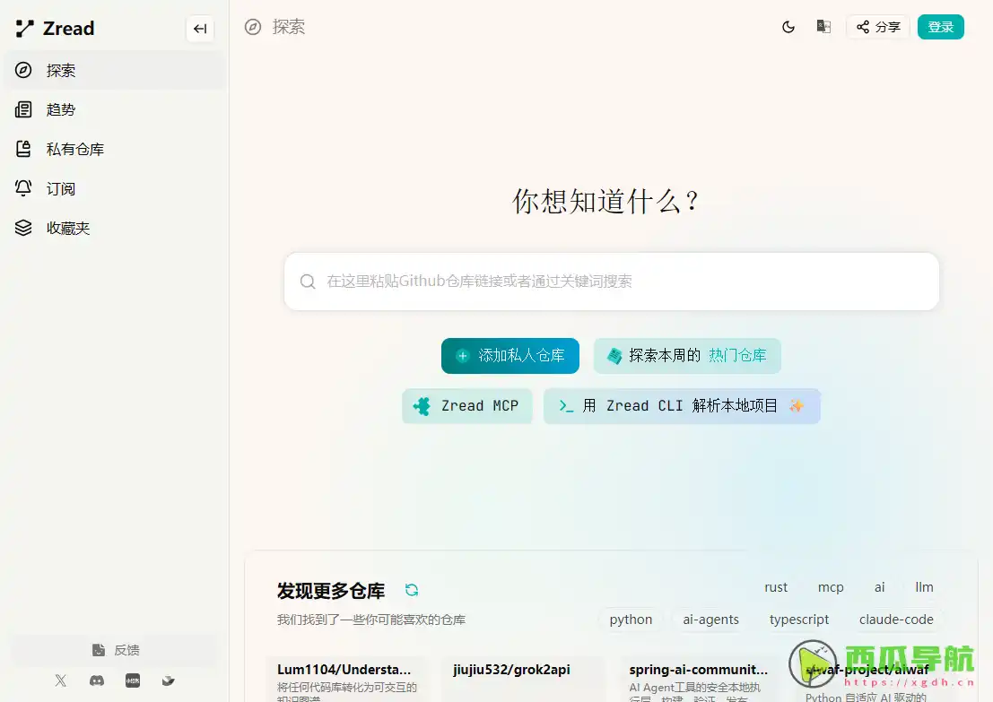Click the 收藏夹 layers icon in sidebar
Image resolution: width=993 pixels, height=702 pixels.
coord(23,228)
